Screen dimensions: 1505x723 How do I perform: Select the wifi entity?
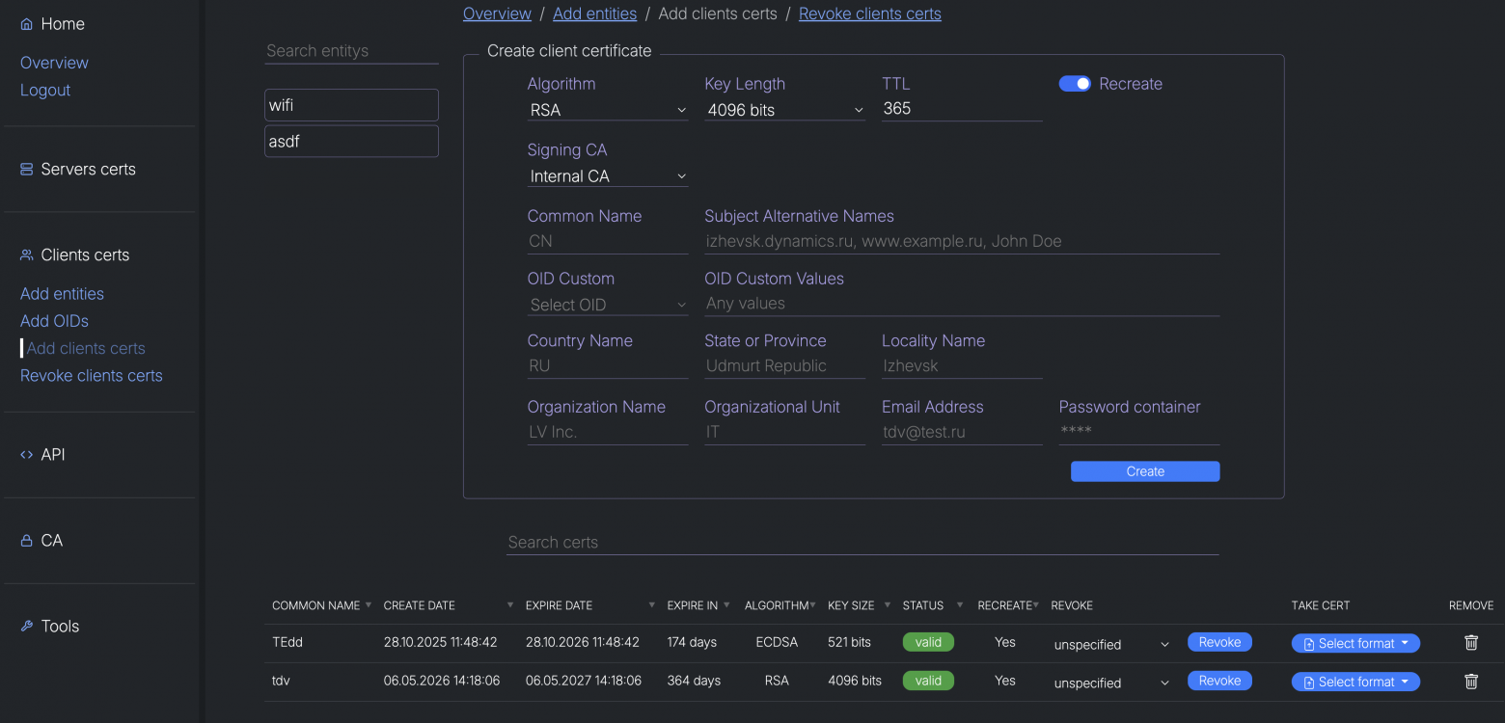click(351, 105)
